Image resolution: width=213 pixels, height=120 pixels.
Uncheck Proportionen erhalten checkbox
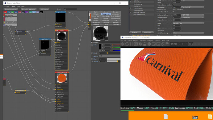point(173,5)
